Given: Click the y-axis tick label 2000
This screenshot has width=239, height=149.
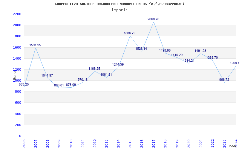Looking at the screenshot, I should pos(17,25).
